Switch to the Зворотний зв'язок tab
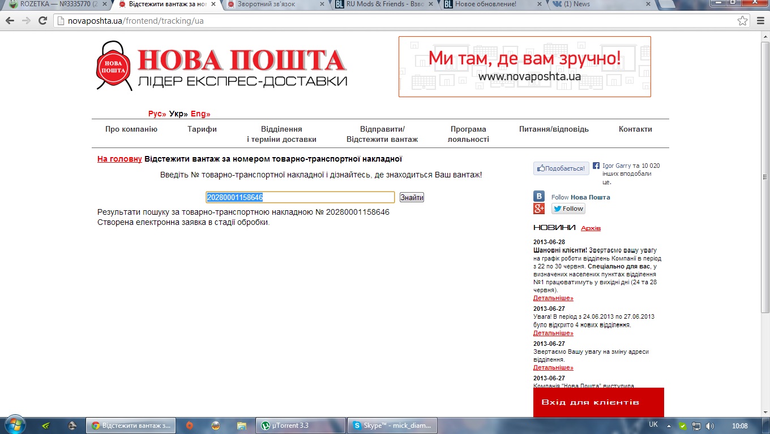Screen dimensions: 770x434 click(x=275, y=5)
